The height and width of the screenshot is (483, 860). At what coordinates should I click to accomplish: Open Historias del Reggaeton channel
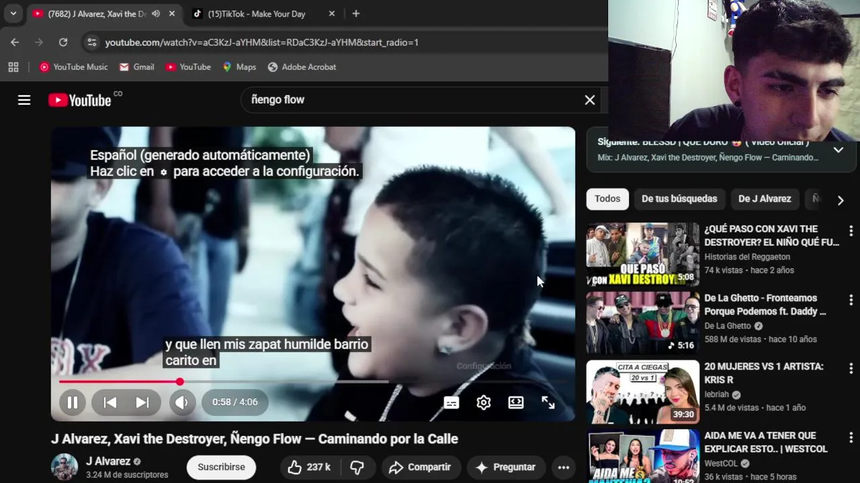click(747, 257)
